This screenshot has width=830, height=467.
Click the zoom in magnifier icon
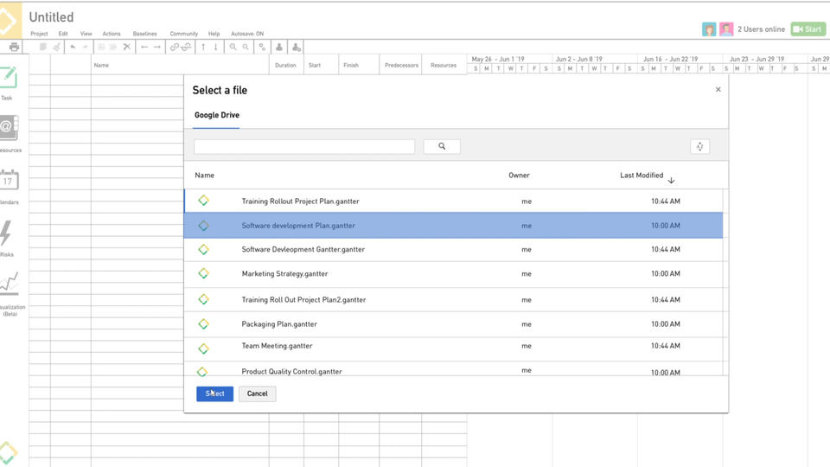(233, 47)
